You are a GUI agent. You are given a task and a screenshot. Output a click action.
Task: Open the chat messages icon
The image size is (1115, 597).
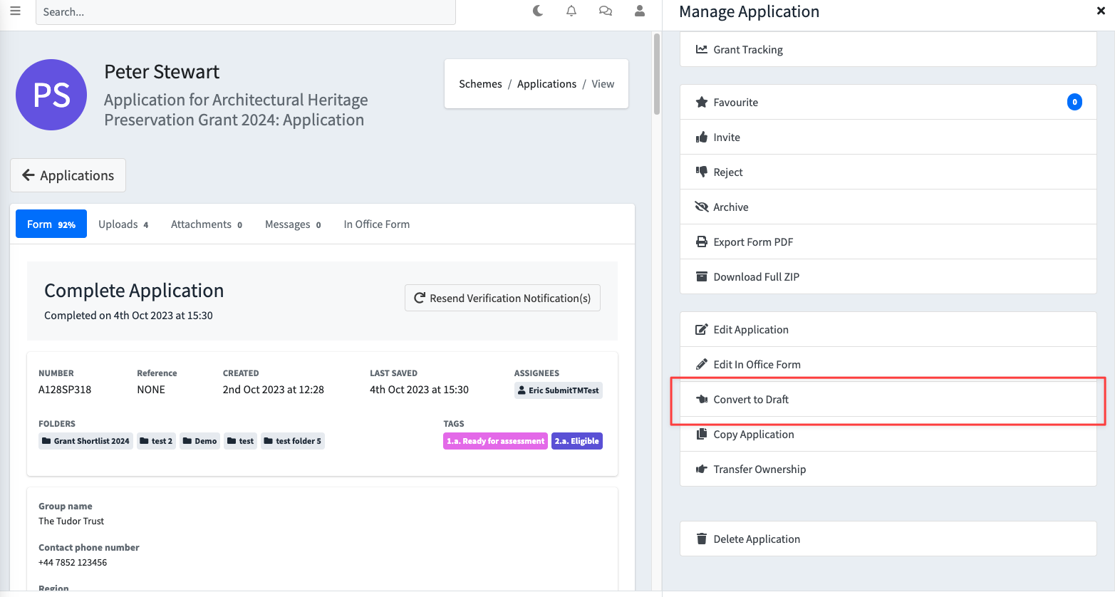click(606, 11)
